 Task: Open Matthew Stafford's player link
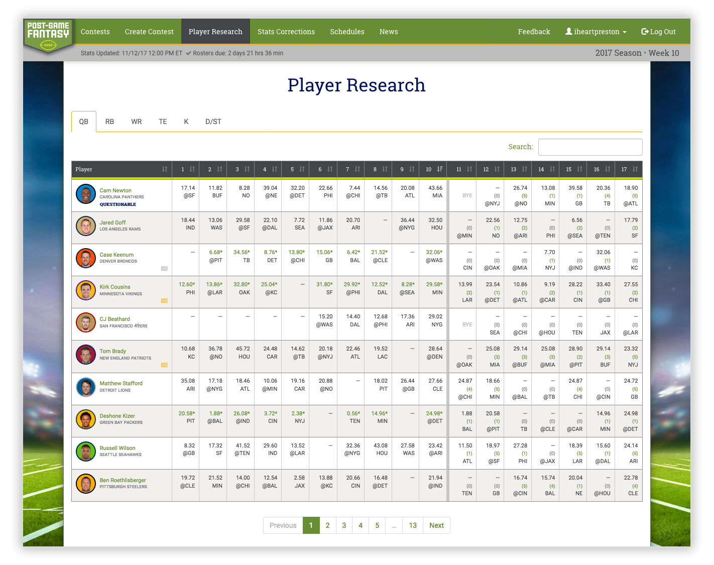point(121,383)
